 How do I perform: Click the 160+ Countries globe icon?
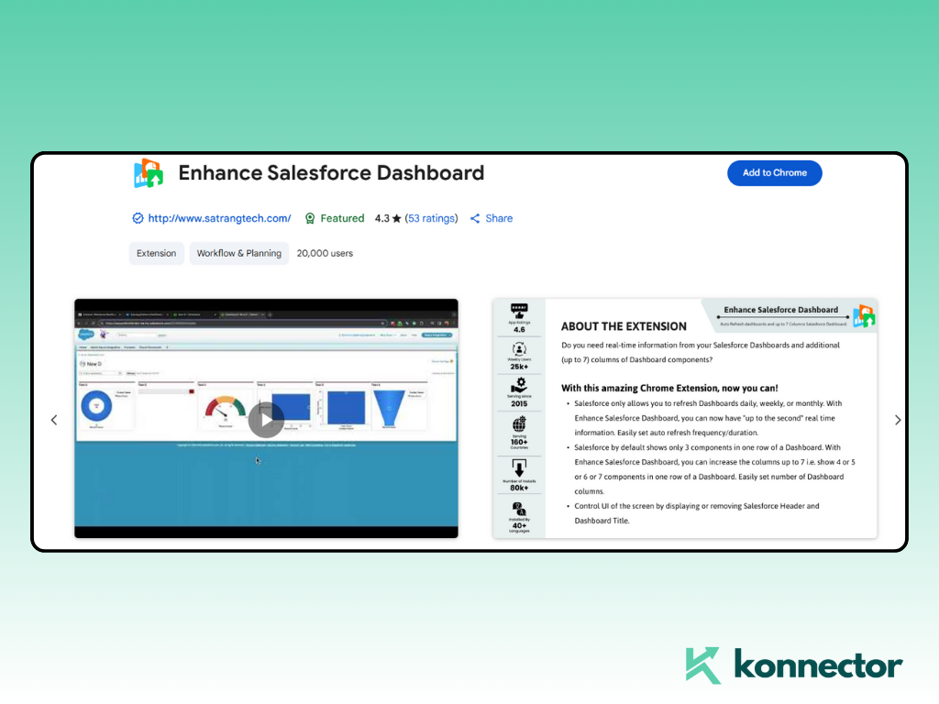pos(519,424)
